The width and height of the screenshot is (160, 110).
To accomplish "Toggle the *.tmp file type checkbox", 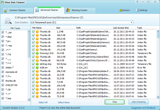I will (2, 98).
